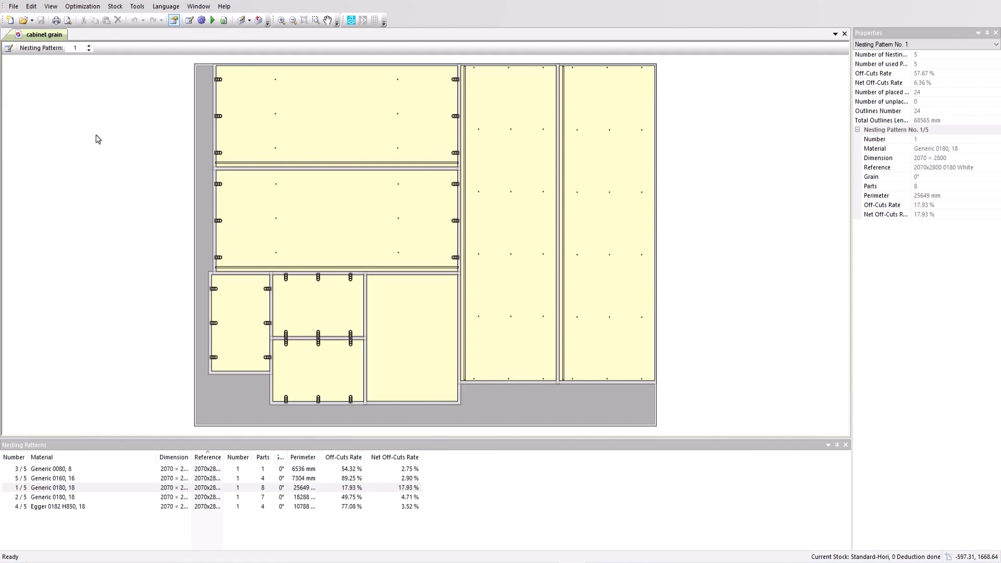Toggle the highlighted properties panel button
This screenshot has width=1001, height=563.
174,20
